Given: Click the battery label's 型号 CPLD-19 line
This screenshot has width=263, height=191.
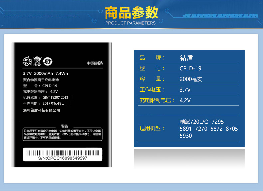Looking at the screenshot, I should point(40,86).
